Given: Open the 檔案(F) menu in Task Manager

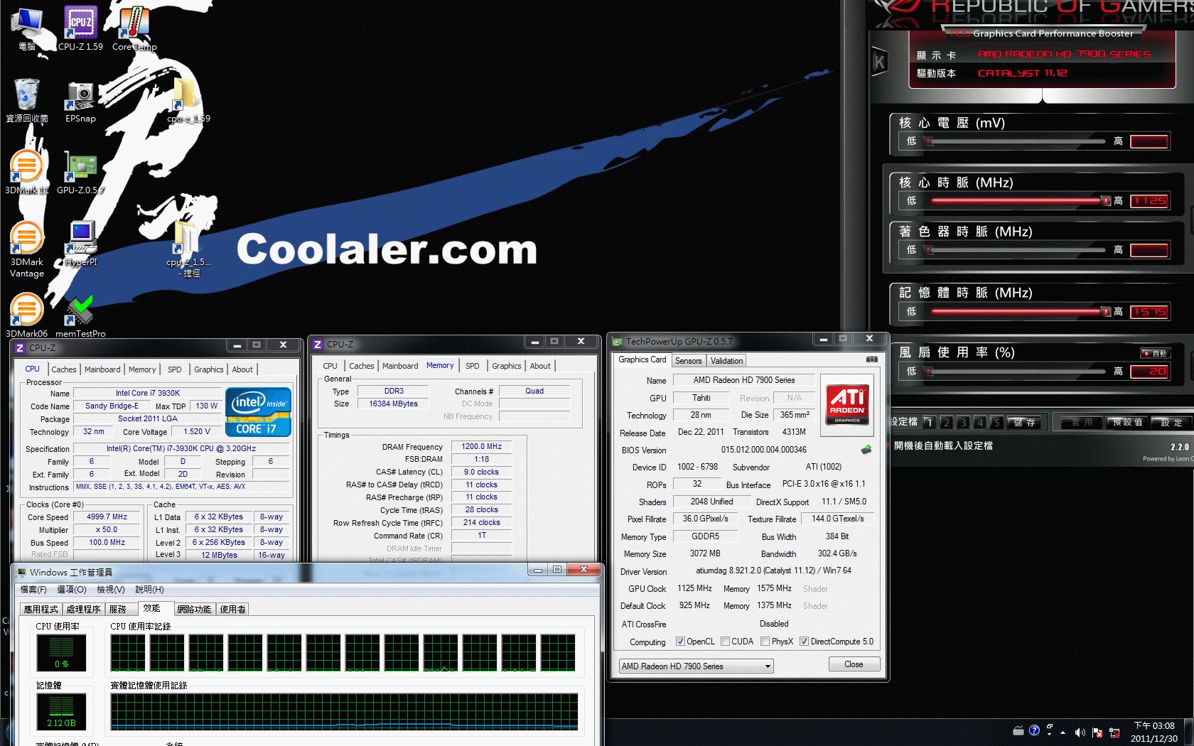Looking at the screenshot, I should (x=33, y=590).
